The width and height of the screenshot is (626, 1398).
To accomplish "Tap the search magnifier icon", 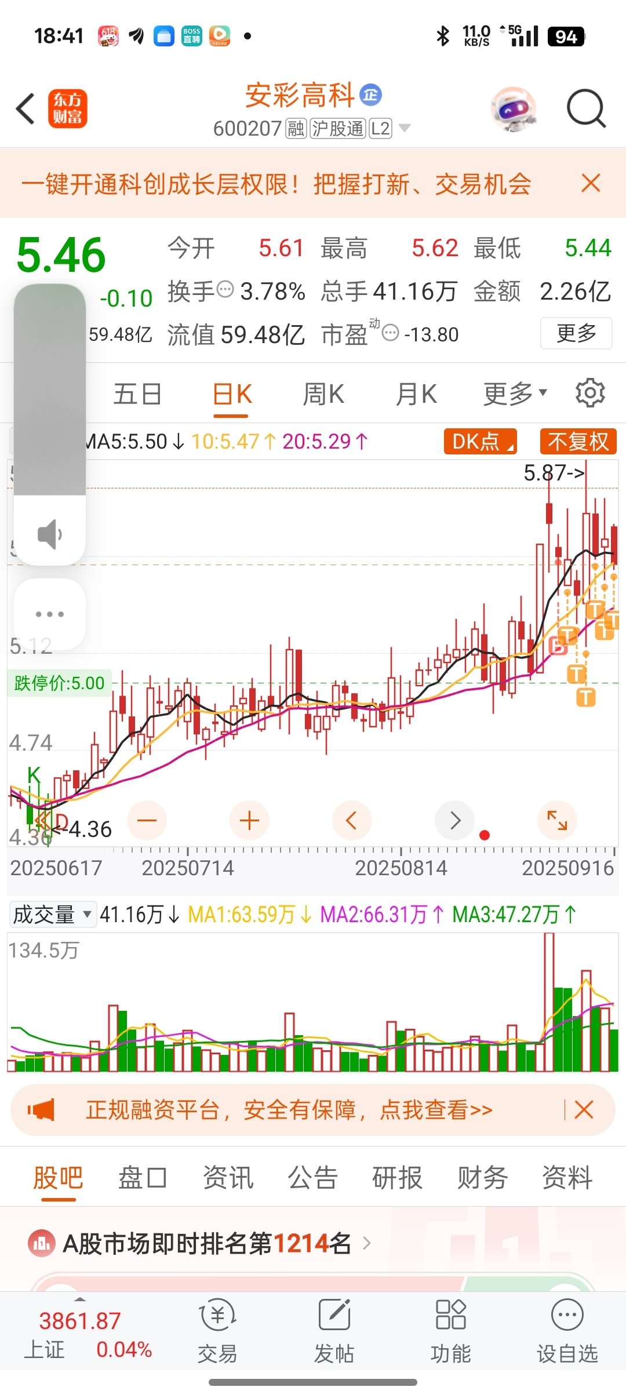I will tap(586, 108).
